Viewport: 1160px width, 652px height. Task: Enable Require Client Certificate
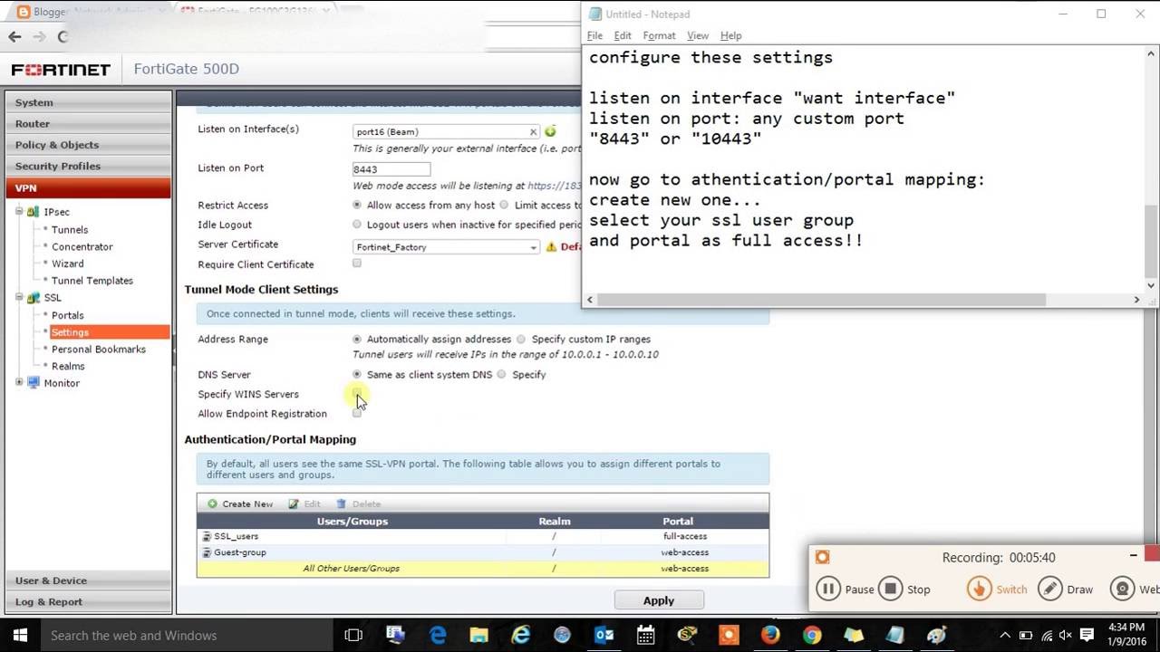click(x=356, y=263)
